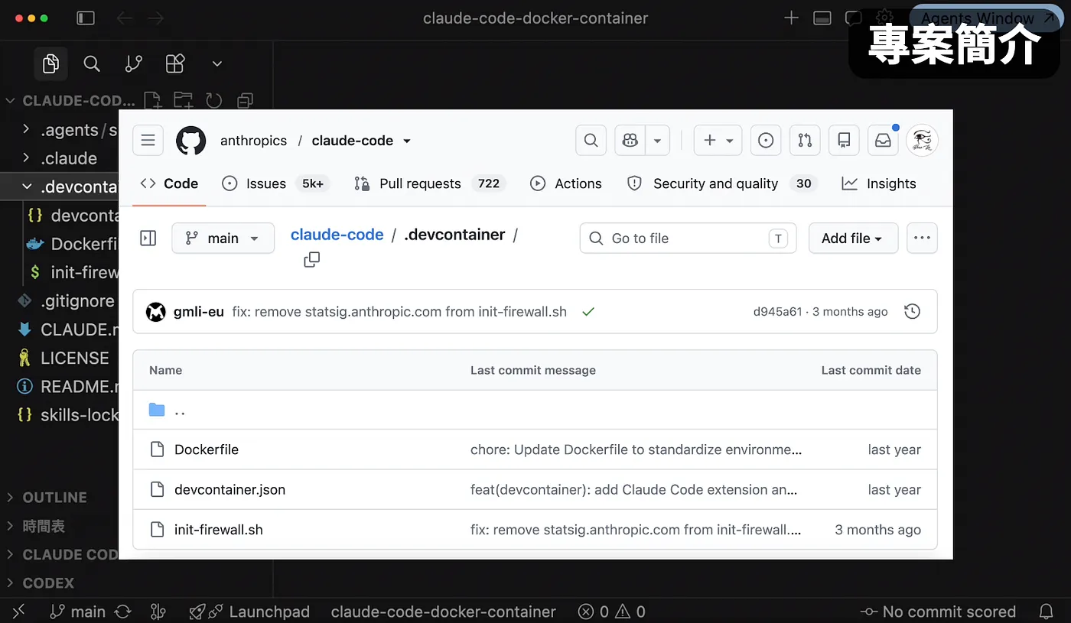The width and height of the screenshot is (1071, 623).
Task: Open the Security and quality tab
Action: [x=721, y=183]
